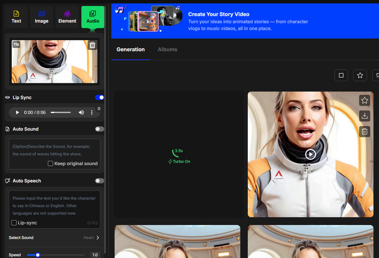This screenshot has width=379, height=258.
Task: Download the astronaut woman video
Action: (x=365, y=116)
